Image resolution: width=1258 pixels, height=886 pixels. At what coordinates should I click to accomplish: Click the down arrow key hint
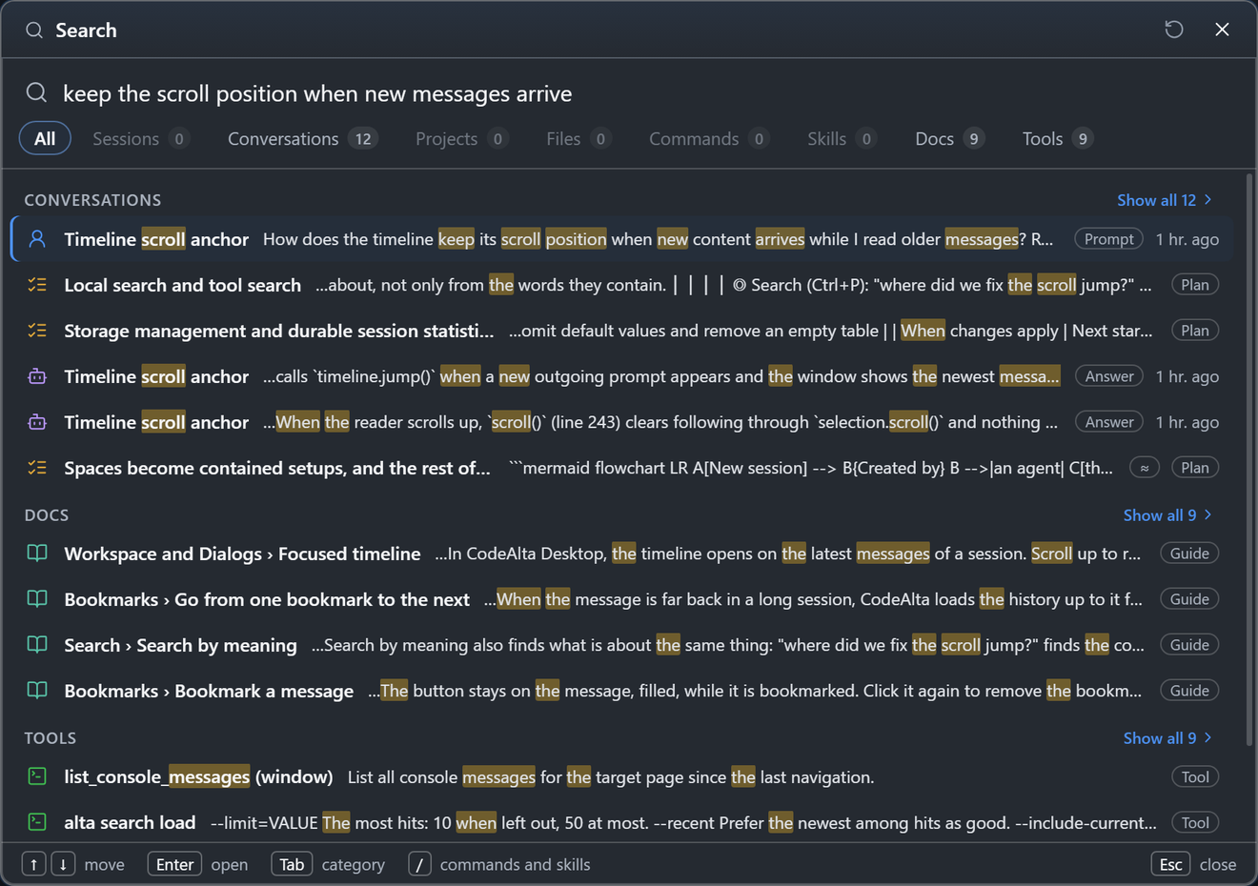click(x=63, y=864)
